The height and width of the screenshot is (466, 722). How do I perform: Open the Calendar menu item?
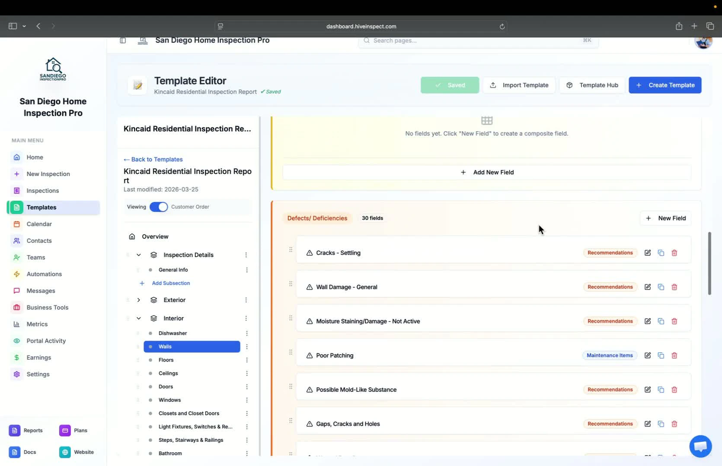[x=55, y=224]
